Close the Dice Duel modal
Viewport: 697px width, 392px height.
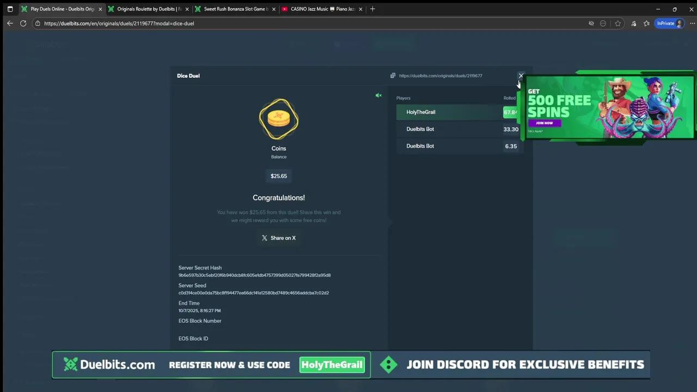(x=521, y=76)
